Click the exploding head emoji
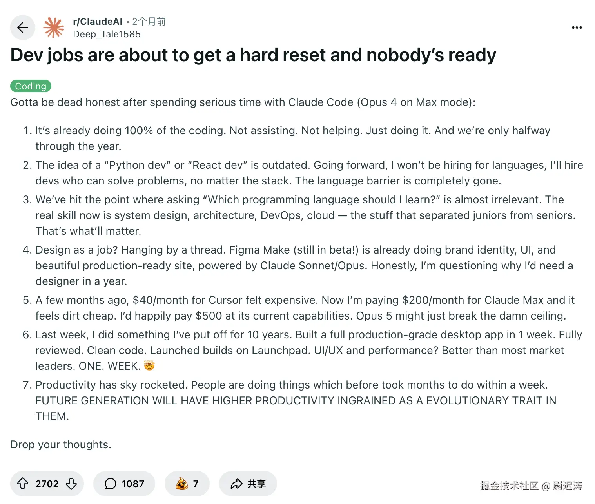This screenshot has height=504, width=595. click(149, 365)
